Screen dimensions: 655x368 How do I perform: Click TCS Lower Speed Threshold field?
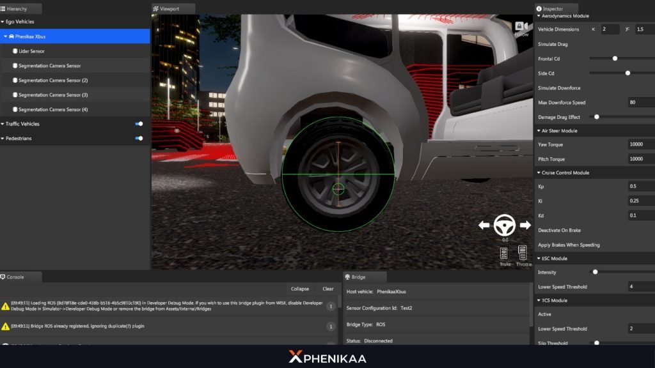(641, 328)
